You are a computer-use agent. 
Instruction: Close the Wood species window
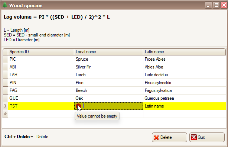click(x=224, y=5)
